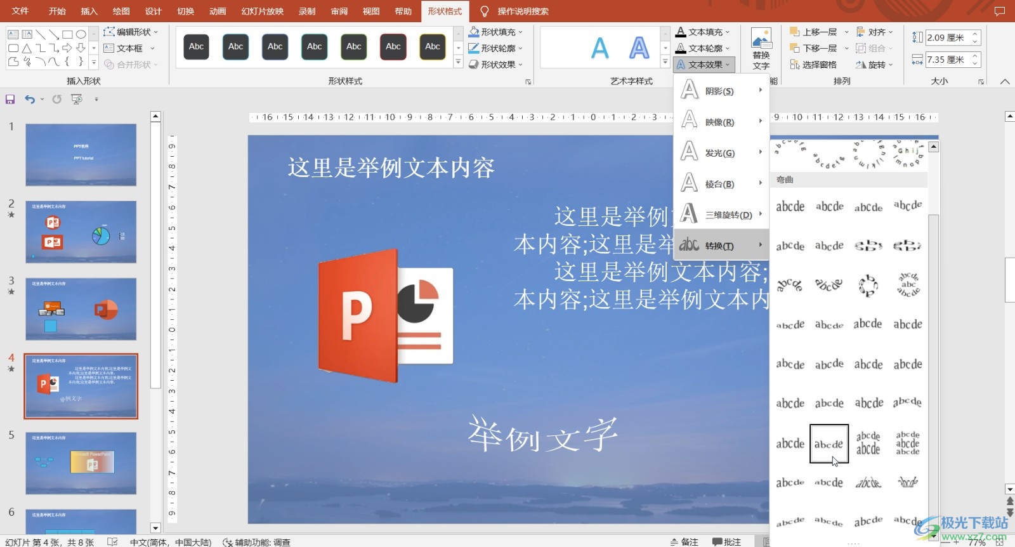This screenshot has height=547, width=1015.
Task: Click the lightbulb Tell Me search icon
Action: [x=485, y=11]
